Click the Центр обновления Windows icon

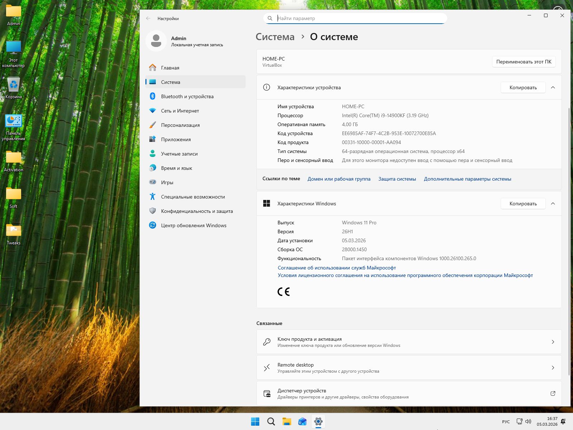tap(153, 225)
